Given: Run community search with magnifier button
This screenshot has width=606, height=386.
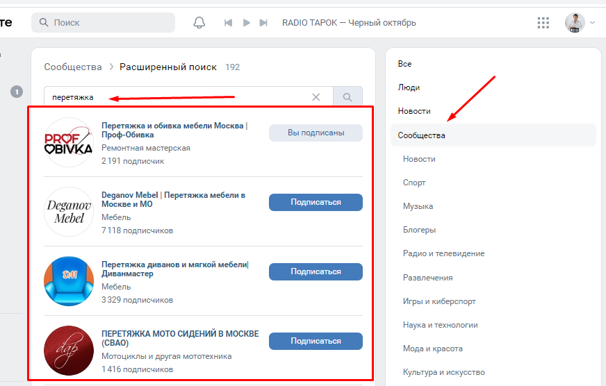Looking at the screenshot, I should (x=347, y=97).
